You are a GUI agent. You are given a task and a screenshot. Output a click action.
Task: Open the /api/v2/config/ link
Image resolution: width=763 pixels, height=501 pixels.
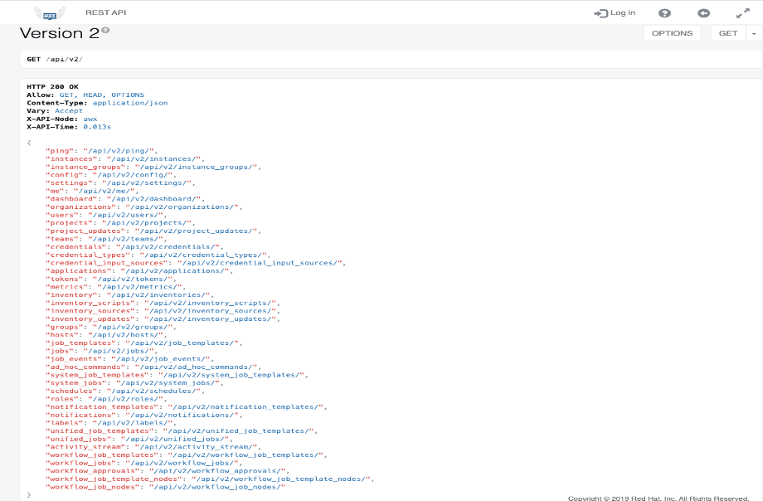[x=133, y=175]
